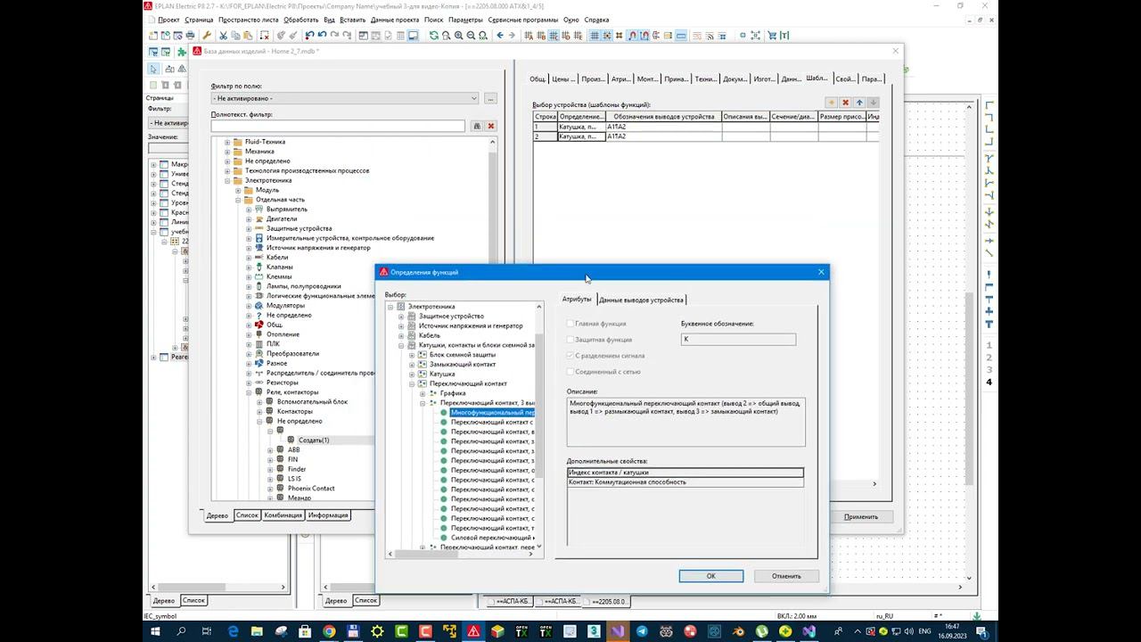The width and height of the screenshot is (1141, 642).
Task: Move the template row up with blue arrow
Action: click(x=859, y=103)
